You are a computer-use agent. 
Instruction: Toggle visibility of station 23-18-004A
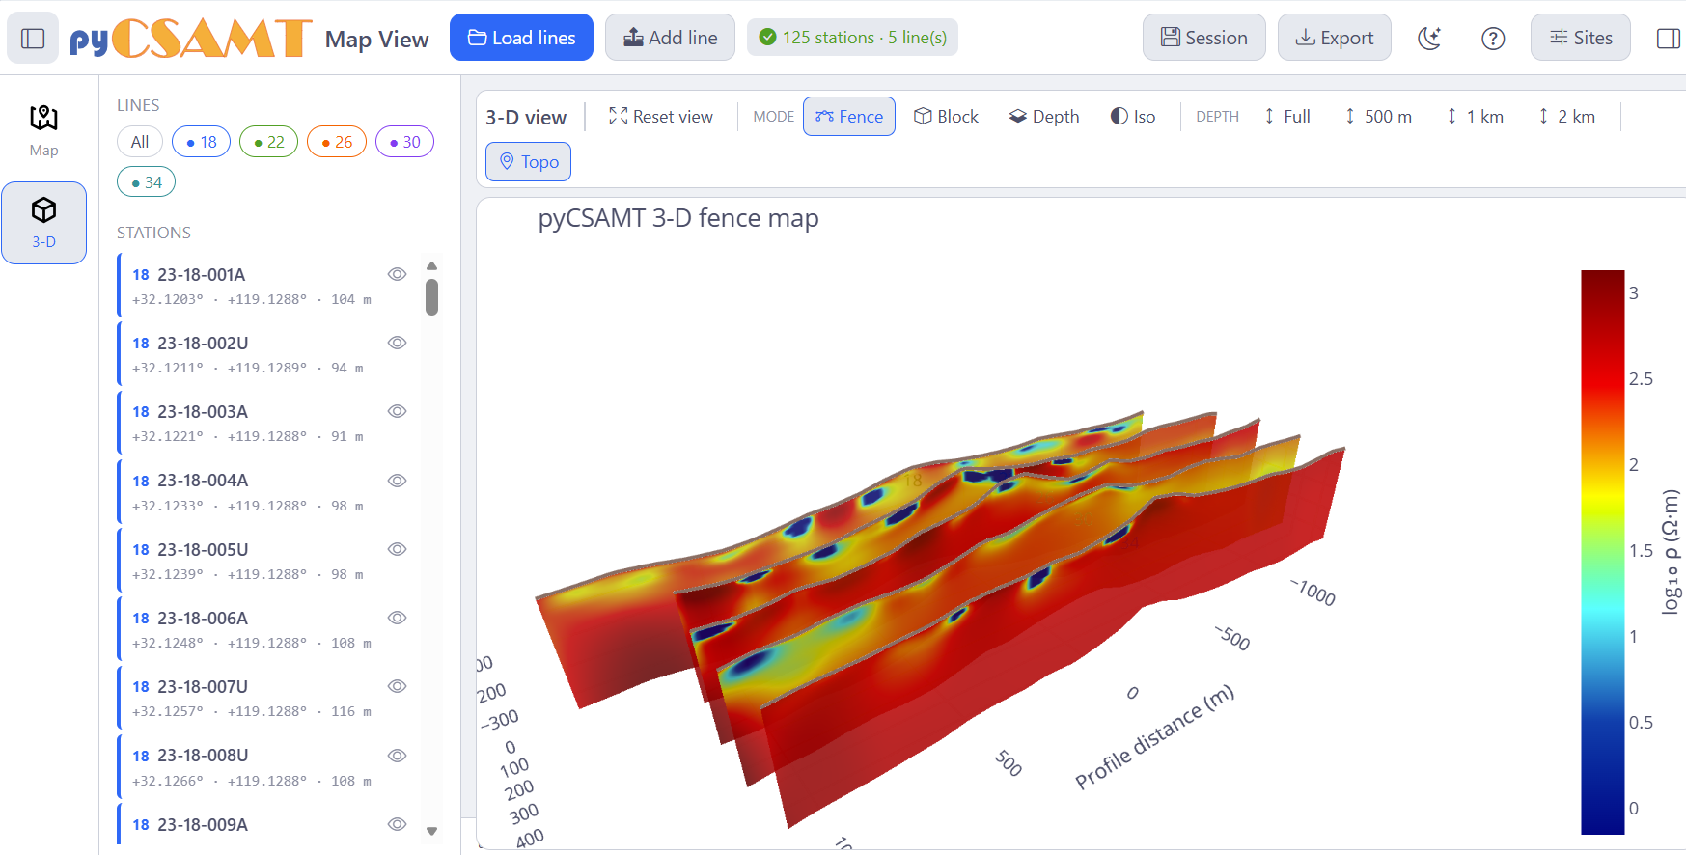click(397, 481)
